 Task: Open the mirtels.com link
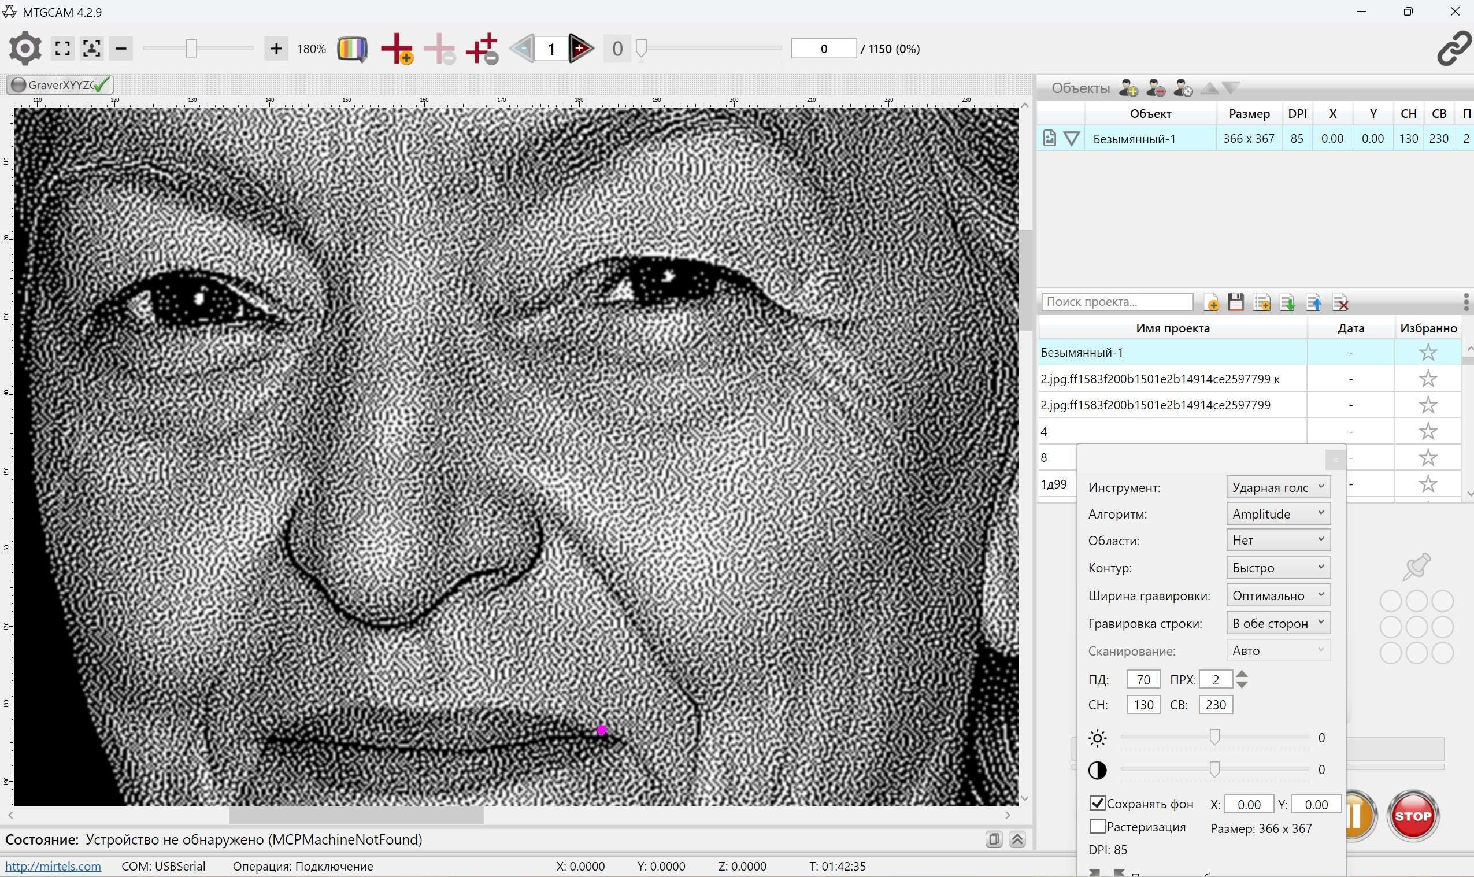coord(53,867)
